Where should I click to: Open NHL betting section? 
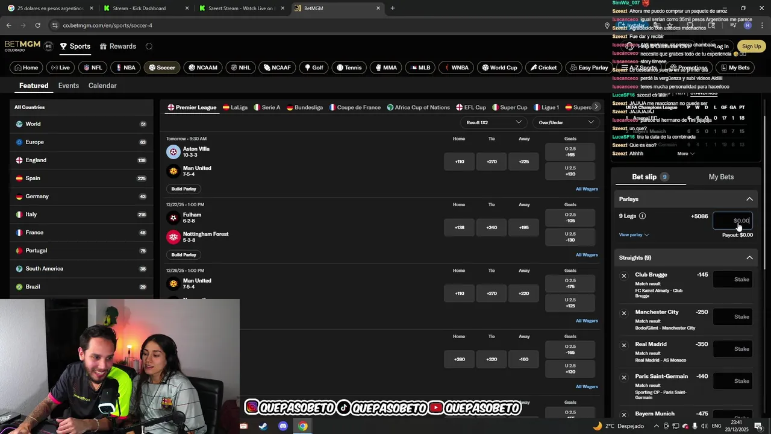(240, 68)
